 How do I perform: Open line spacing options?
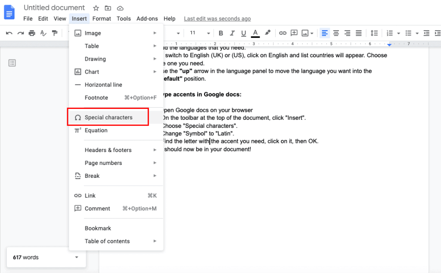click(374, 33)
